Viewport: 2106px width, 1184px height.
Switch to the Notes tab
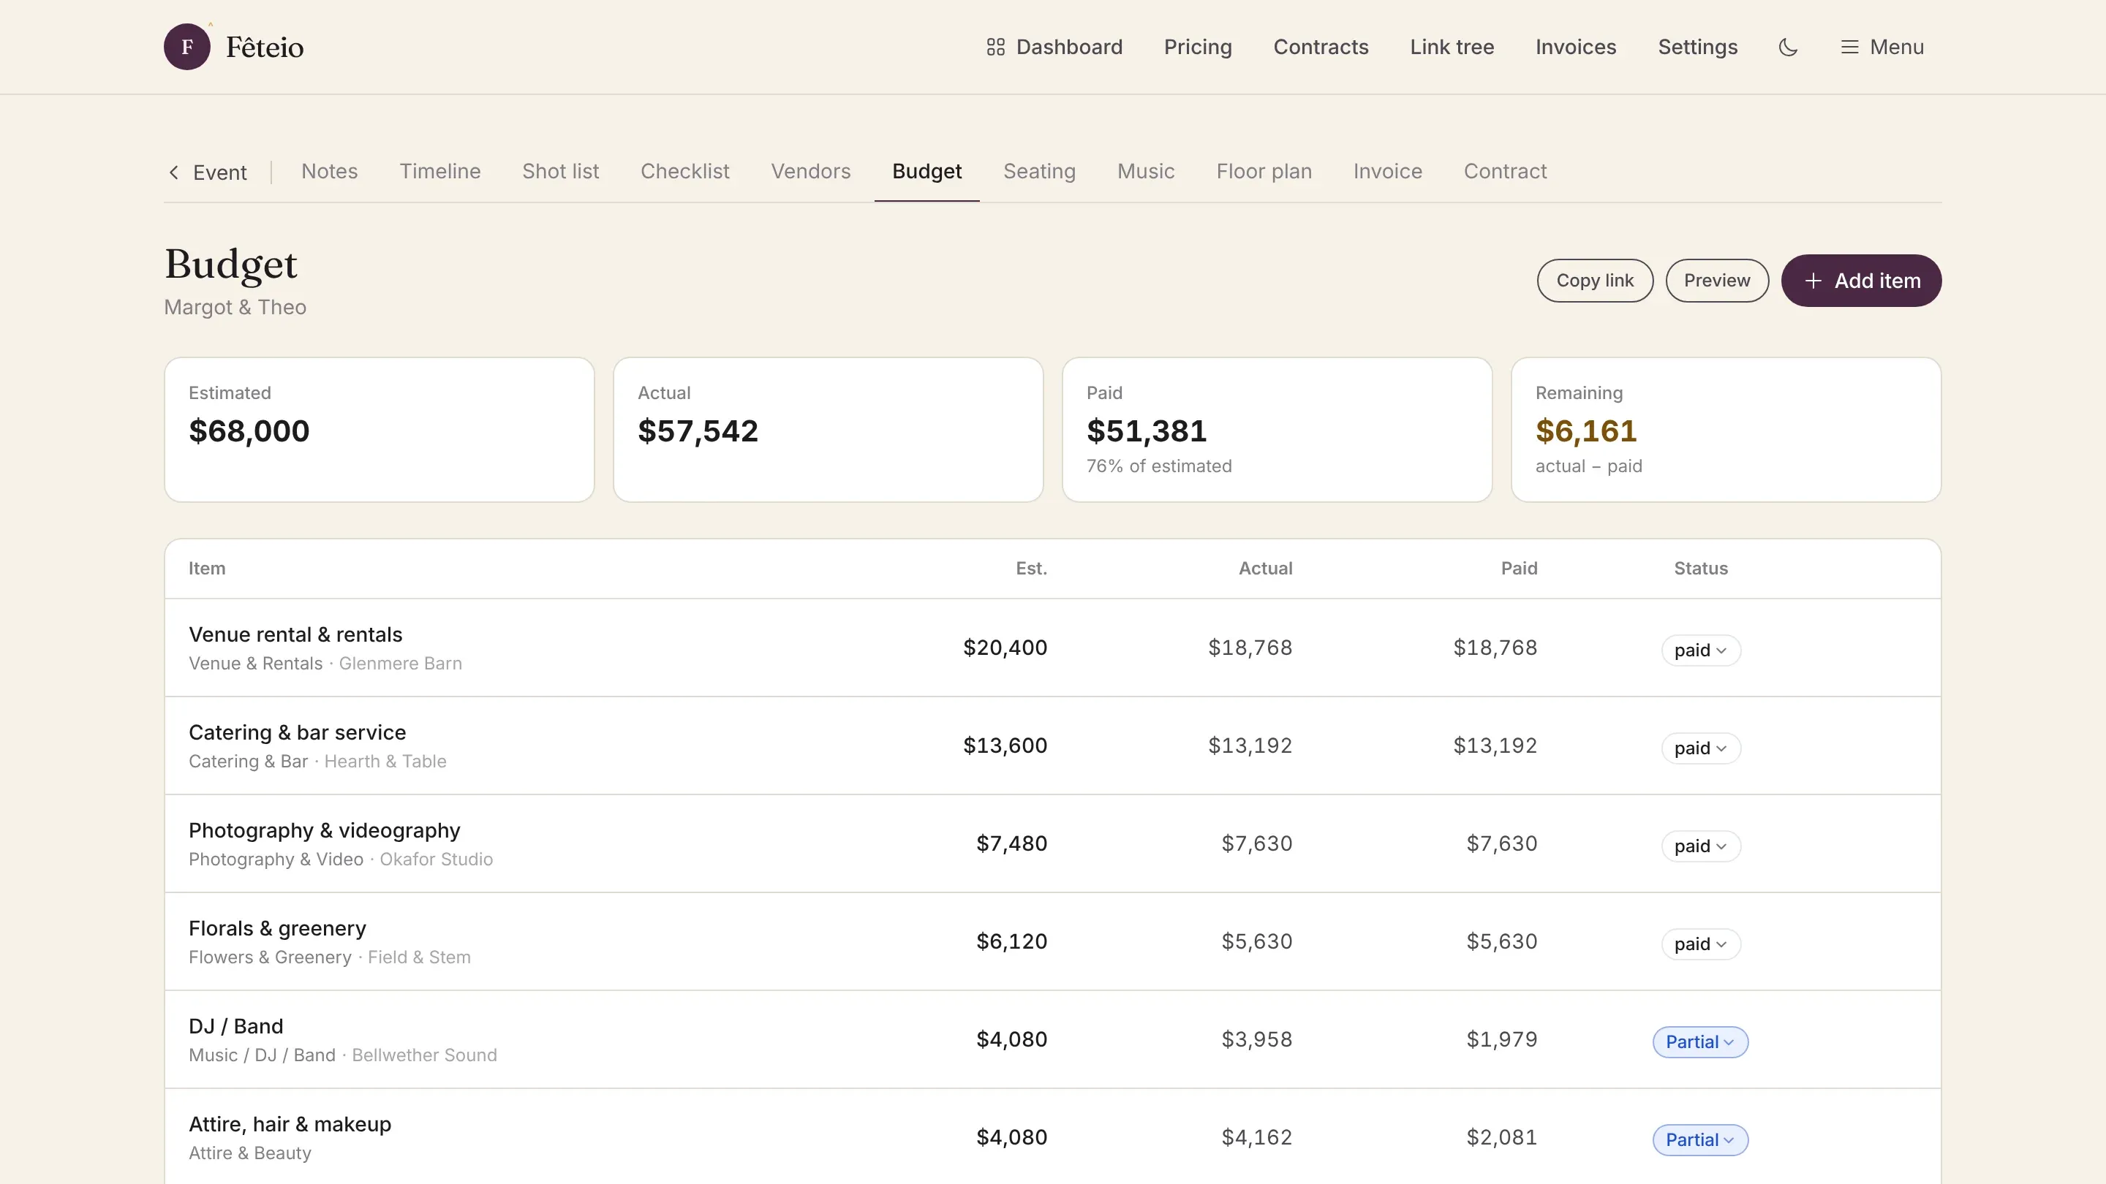(x=330, y=172)
